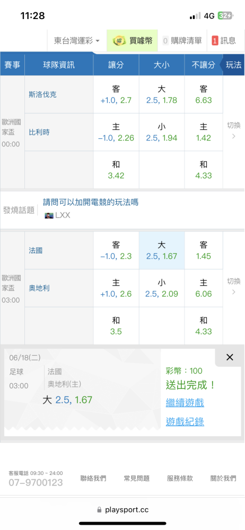Switch to the 玩法 tab
The height and width of the screenshot is (530, 245).
(x=233, y=65)
